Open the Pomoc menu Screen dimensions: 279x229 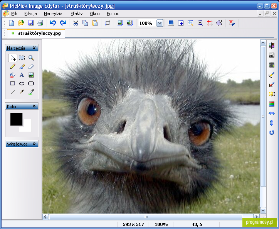click(x=113, y=14)
